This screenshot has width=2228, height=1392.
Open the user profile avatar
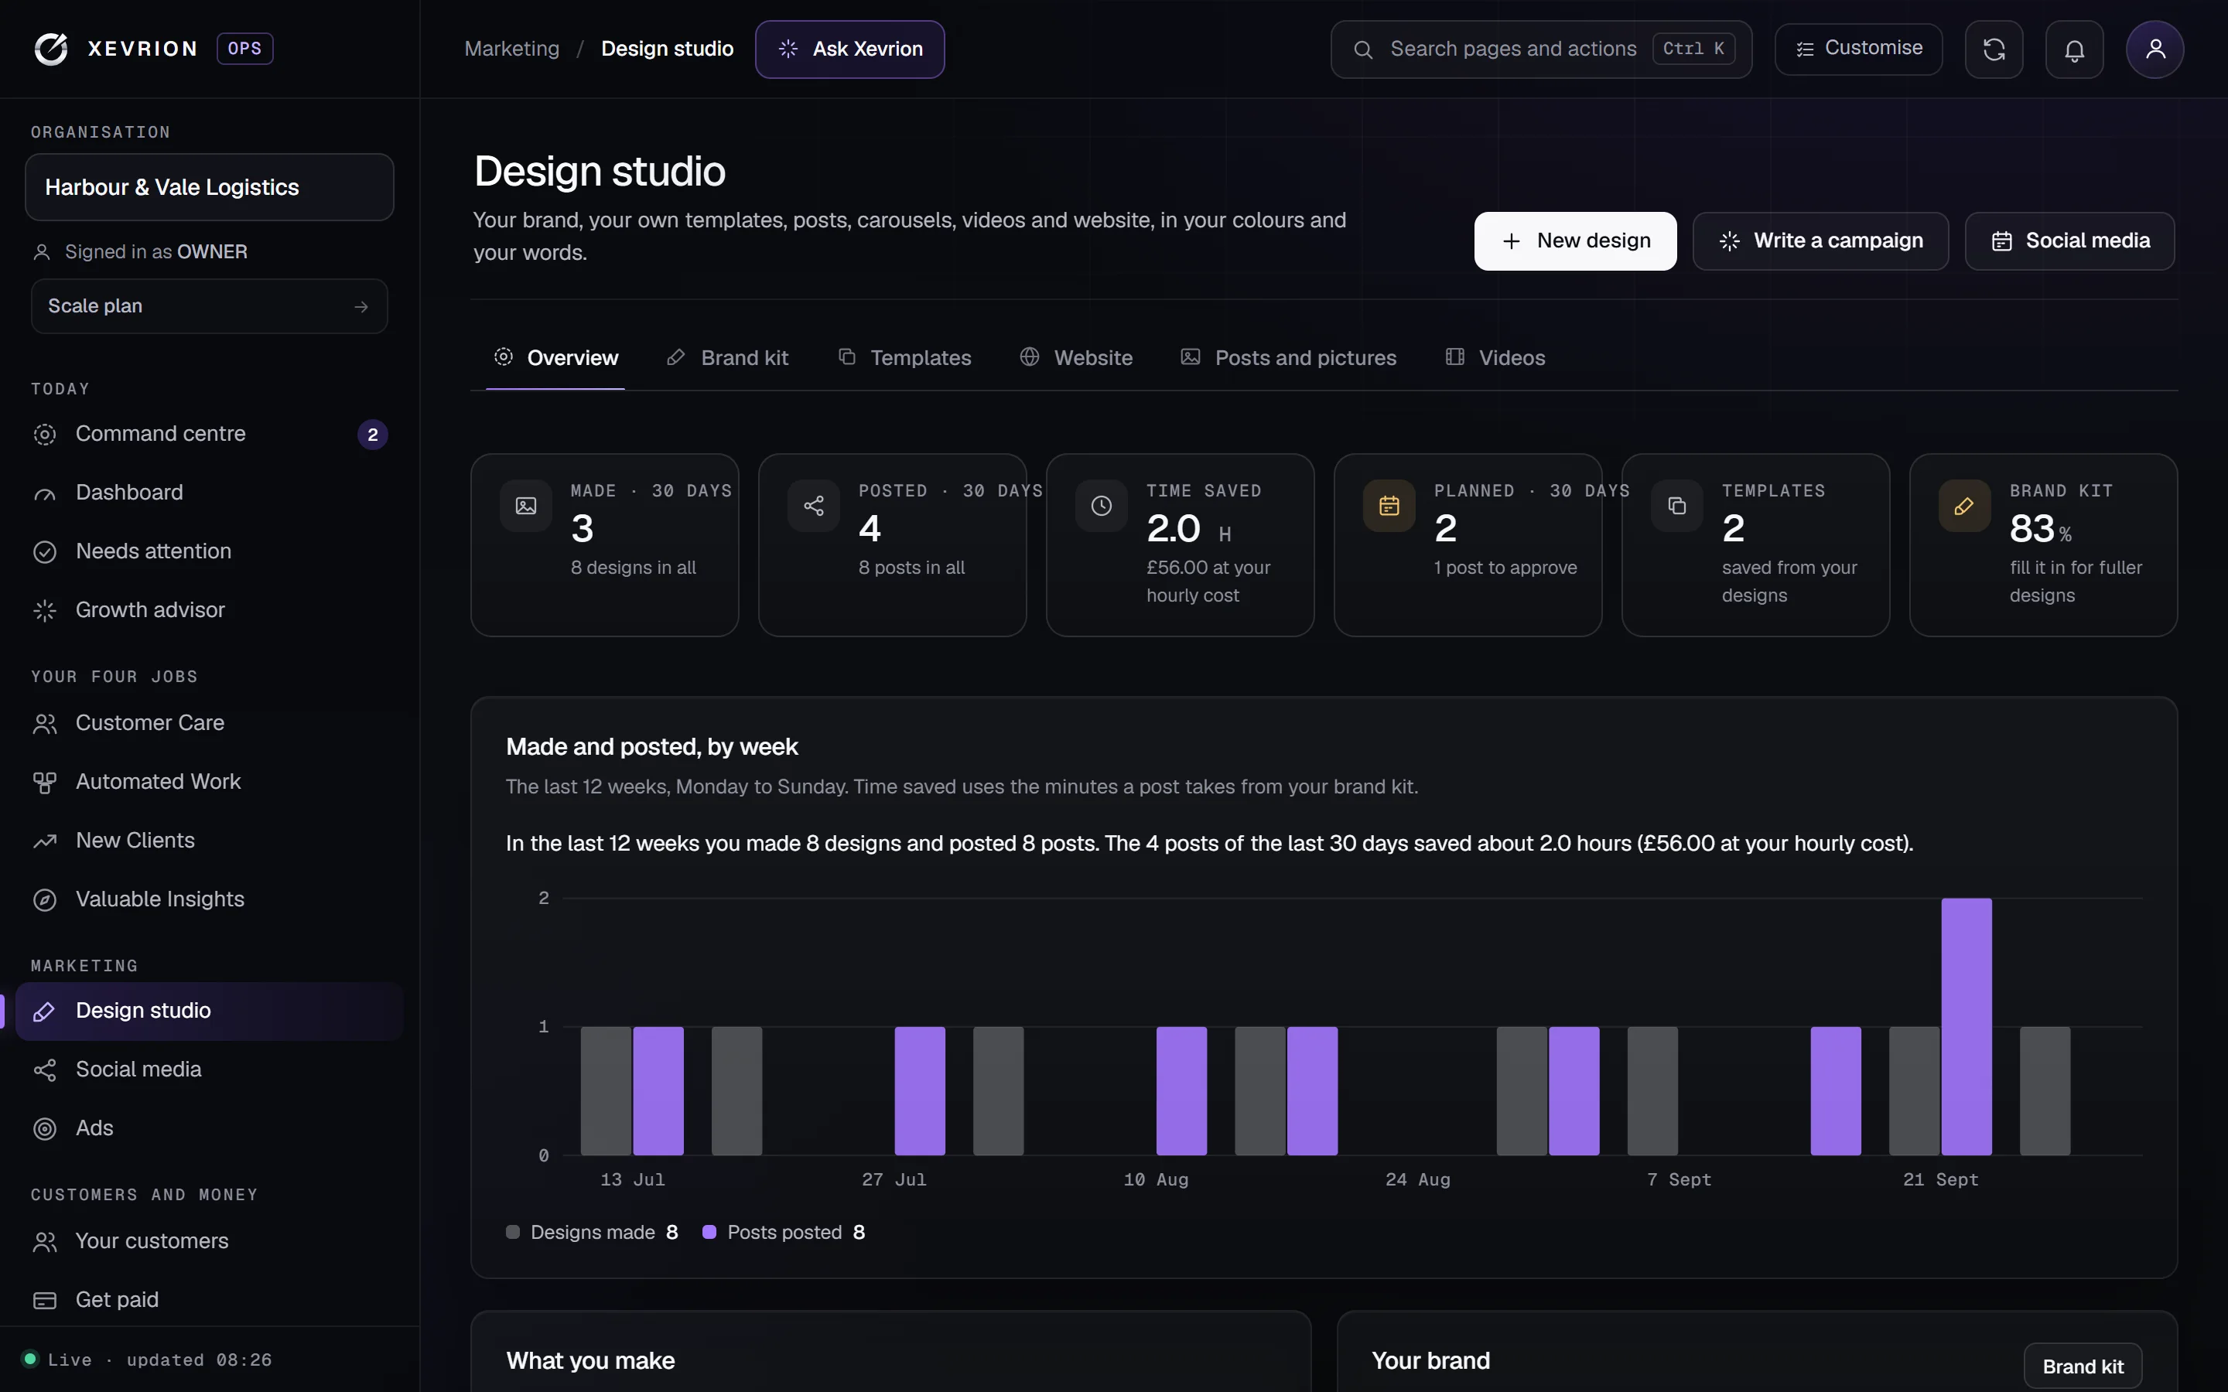click(2155, 49)
